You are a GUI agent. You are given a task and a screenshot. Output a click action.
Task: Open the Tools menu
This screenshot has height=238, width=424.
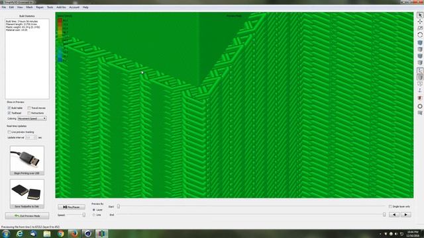point(50,7)
